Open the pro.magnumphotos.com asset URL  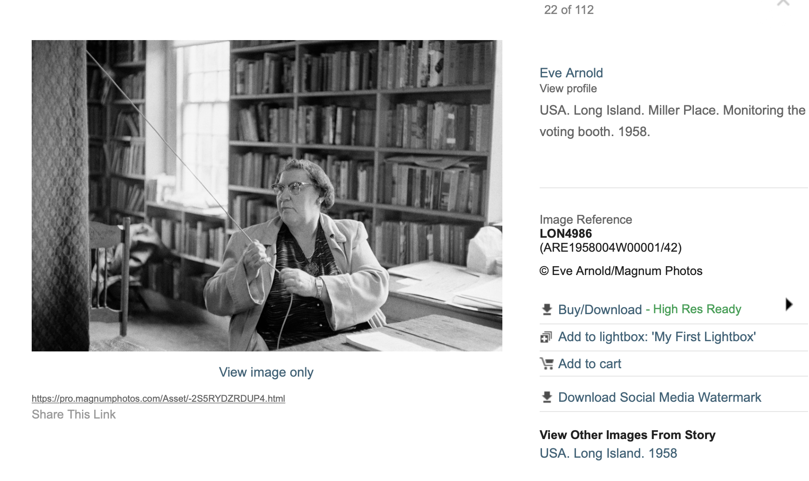point(158,399)
